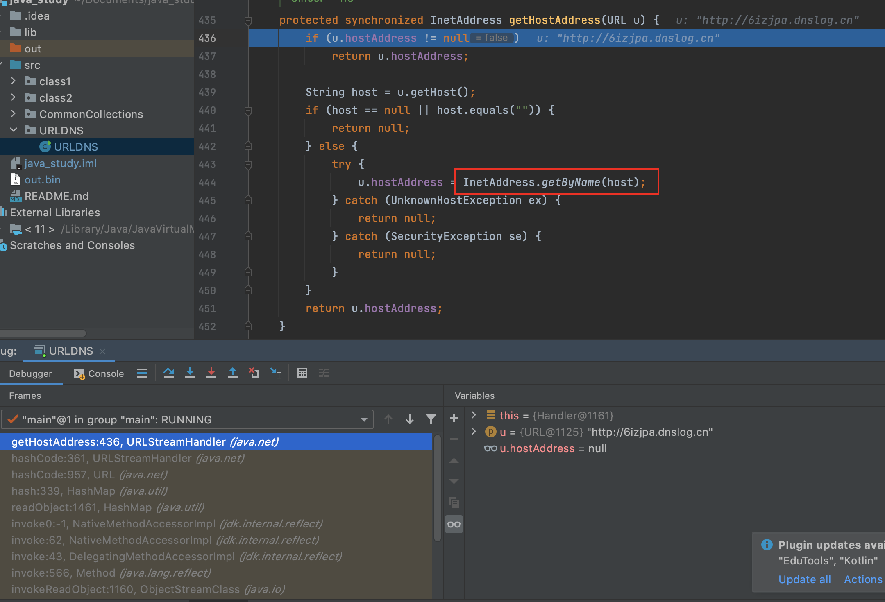Click the red Force Step Into icon

pos(211,373)
